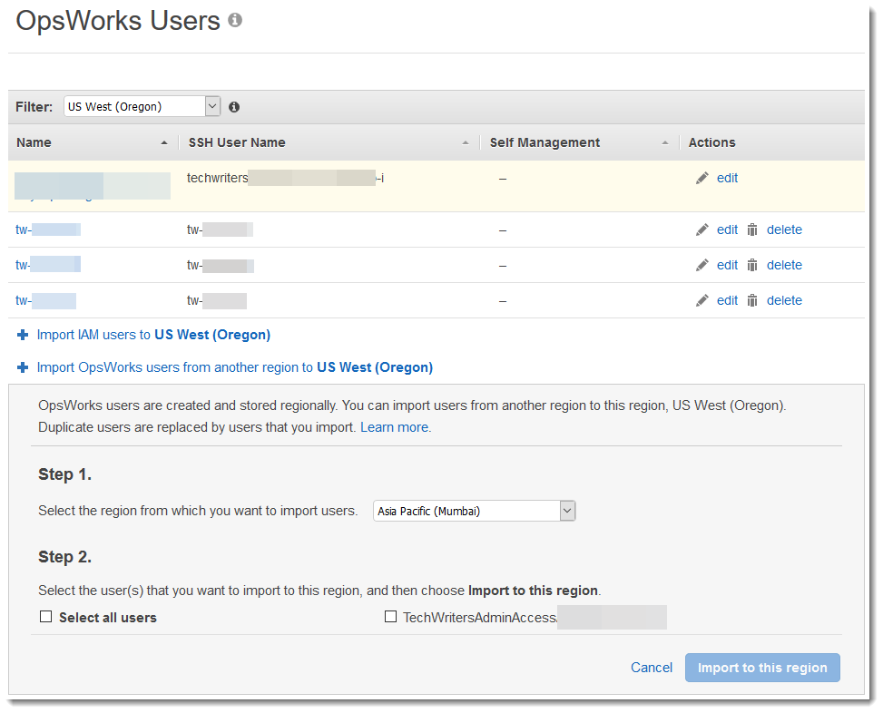Image resolution: width=883 pixels, height=713 pixels.
Task: Click the techwriters SSH user name cell
Action: [286, 179]
